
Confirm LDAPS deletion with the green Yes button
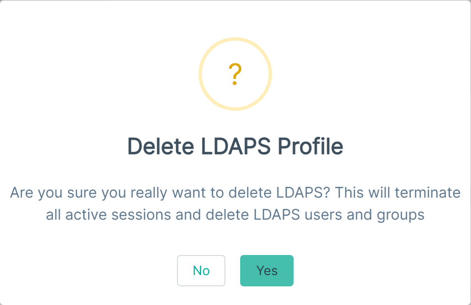[267, 271]
